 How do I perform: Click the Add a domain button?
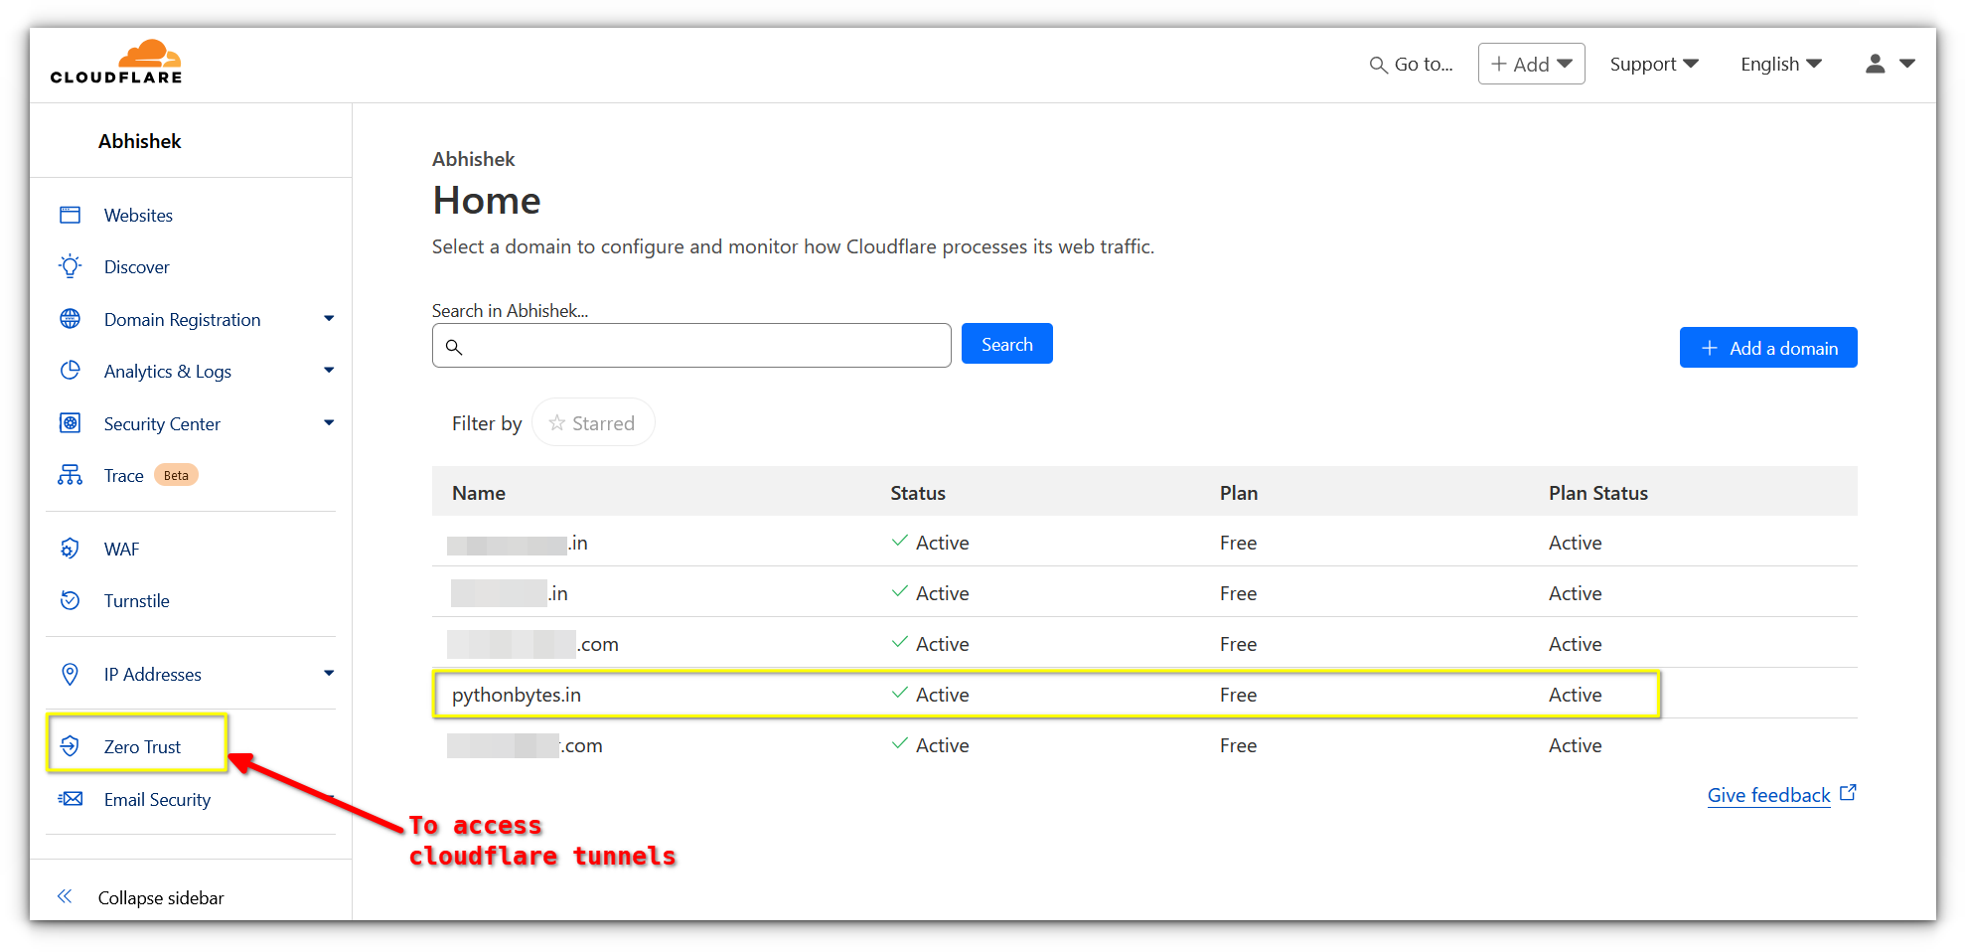pos(1767,347)
